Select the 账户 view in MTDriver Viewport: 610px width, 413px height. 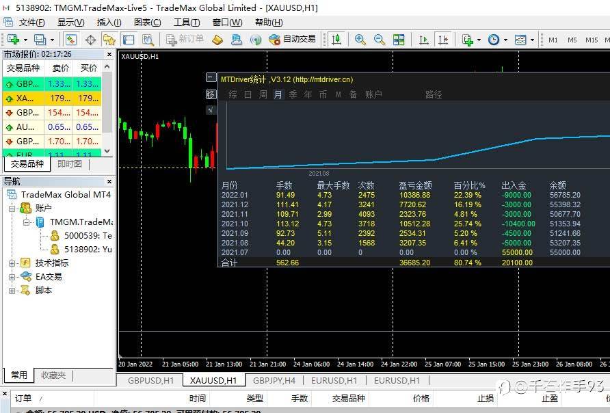click(373, 94)
